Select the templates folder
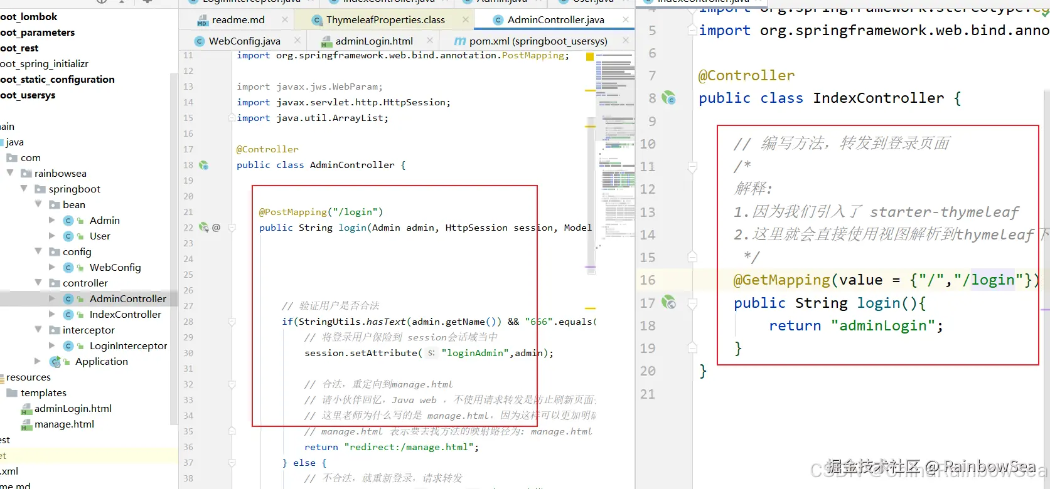1050x489 pixels. click(43, 392)
